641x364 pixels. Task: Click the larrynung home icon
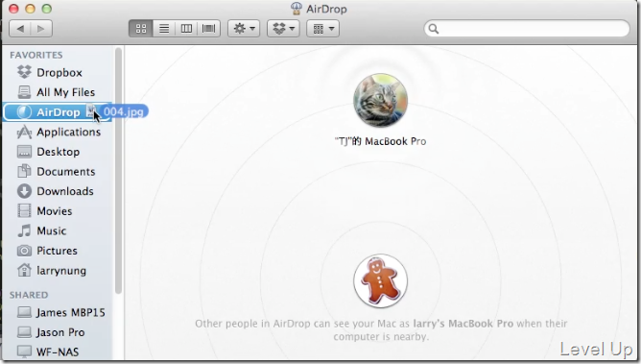point(24,270)
